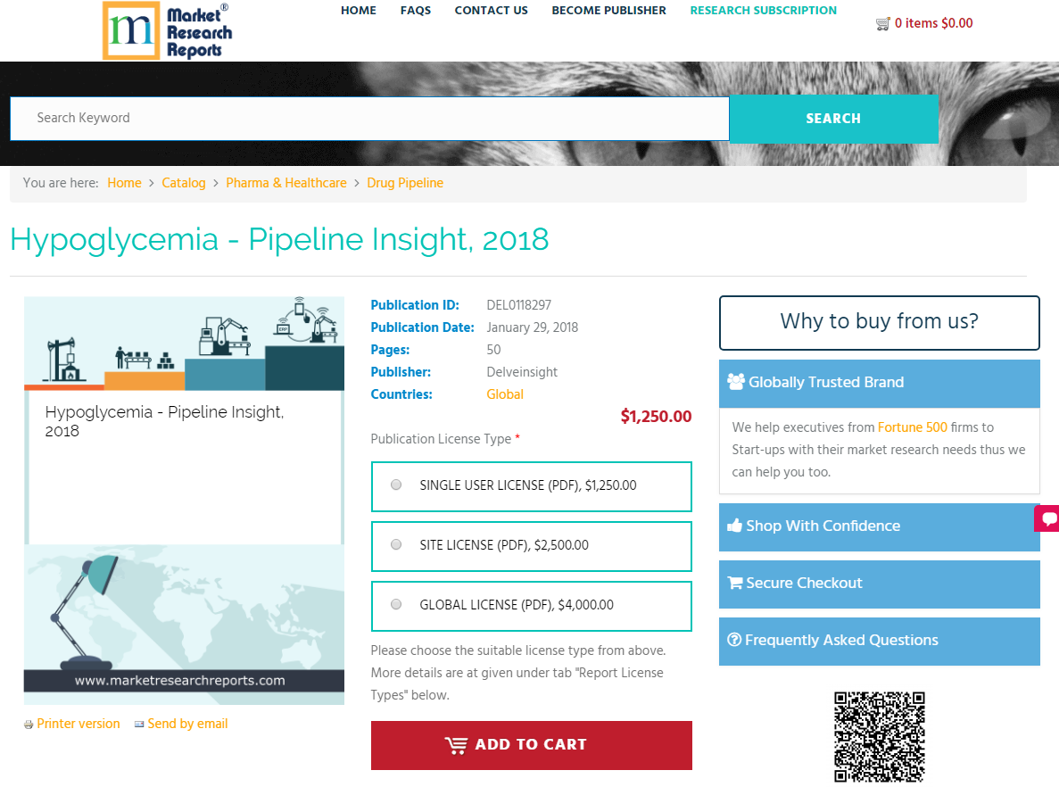Click the Why to buy from us heading box
The height and width of the screenshot is (787, 1059).
(880, 322)
